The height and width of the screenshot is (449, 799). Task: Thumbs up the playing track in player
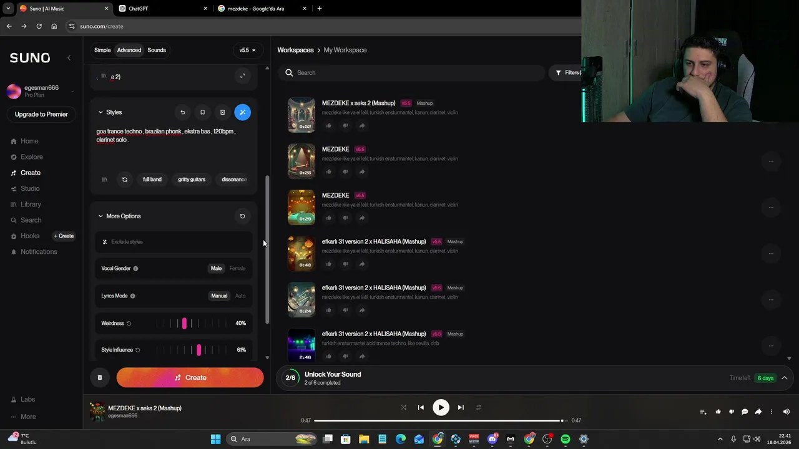tap(718, 412)
